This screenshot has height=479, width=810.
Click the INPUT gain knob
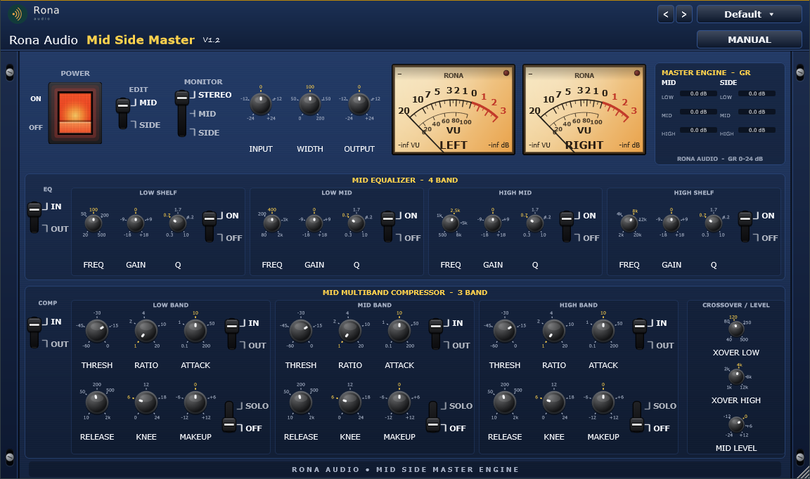(260, 104)
